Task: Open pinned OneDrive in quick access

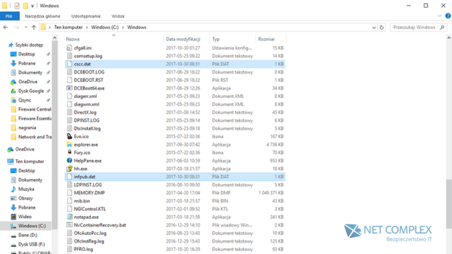Action: coord(28,82)
